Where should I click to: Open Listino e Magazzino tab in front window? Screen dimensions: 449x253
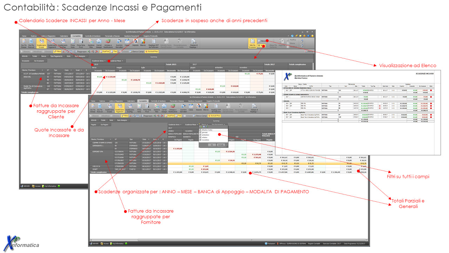[x=116, y=101]
